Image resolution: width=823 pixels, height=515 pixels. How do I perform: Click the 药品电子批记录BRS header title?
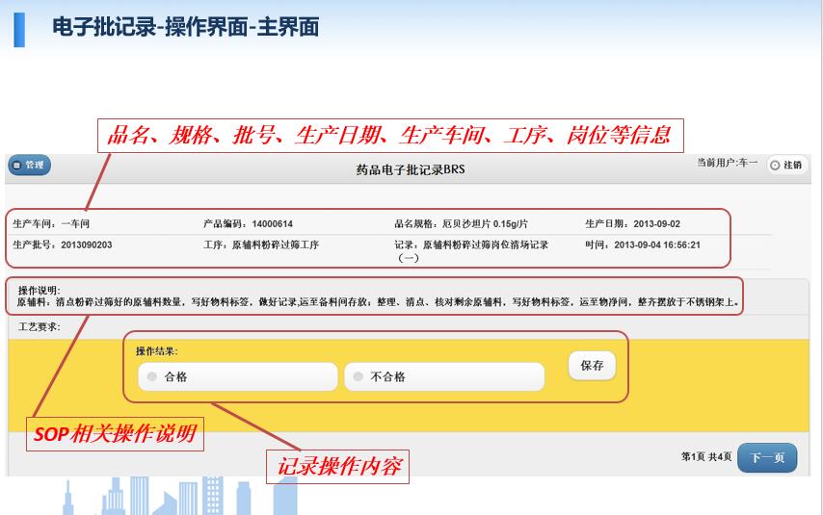tap(411, 170)
